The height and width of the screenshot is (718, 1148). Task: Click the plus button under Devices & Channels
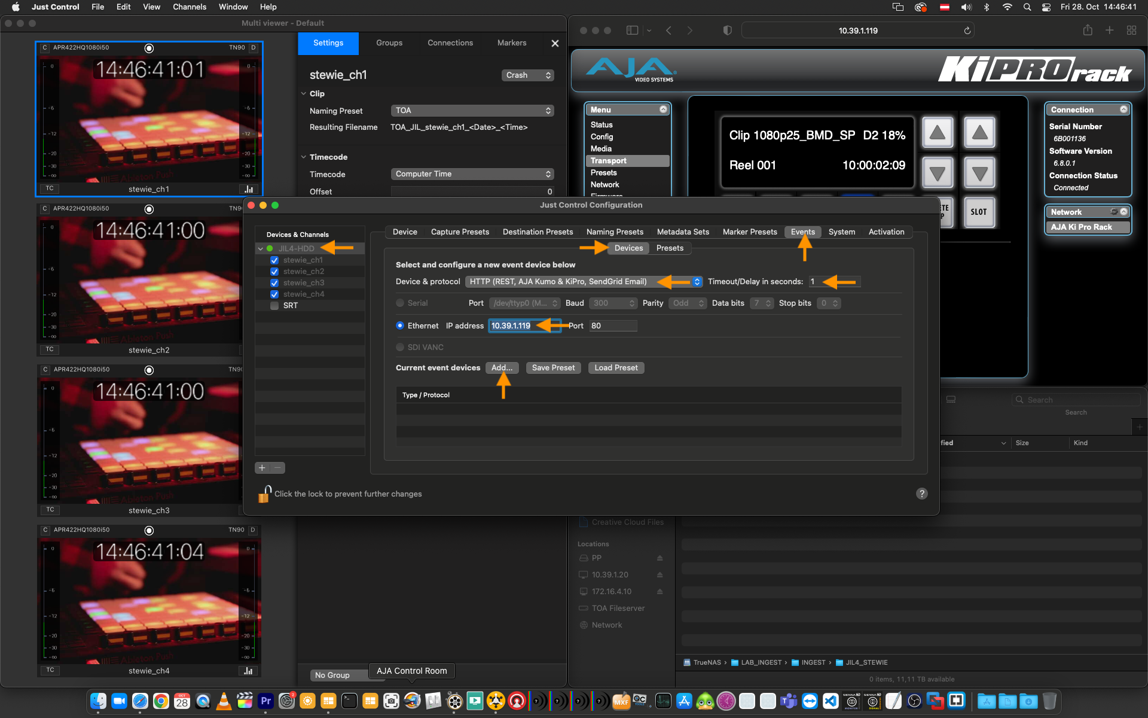click(x=262, y=468)
